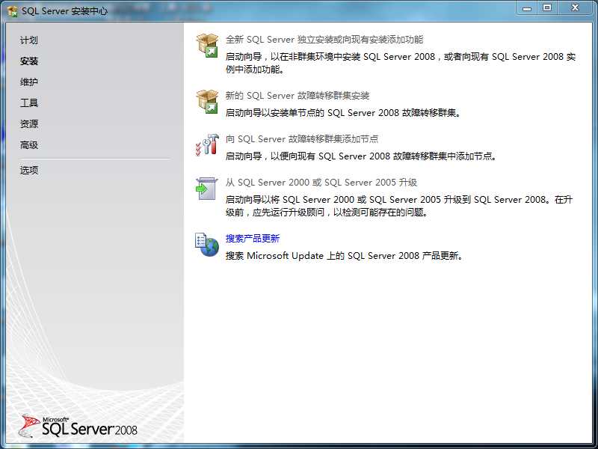598x449 pixels.
Task: Click link 新的 SQL Server 故障转移群集安装
Action: tap(298, 96)
